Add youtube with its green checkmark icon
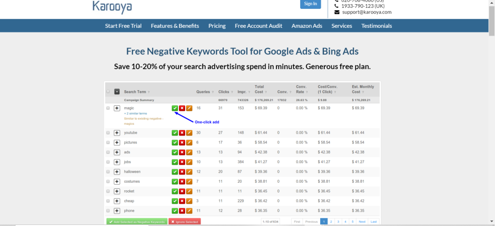The height and width of the screenshot is (226, 495). [x=175, y=133]
